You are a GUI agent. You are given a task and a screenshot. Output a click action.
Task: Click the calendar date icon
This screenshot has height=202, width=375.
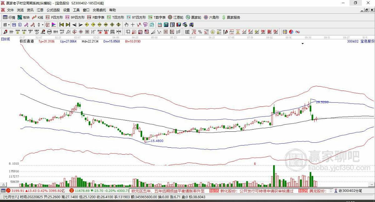(160, 24)
